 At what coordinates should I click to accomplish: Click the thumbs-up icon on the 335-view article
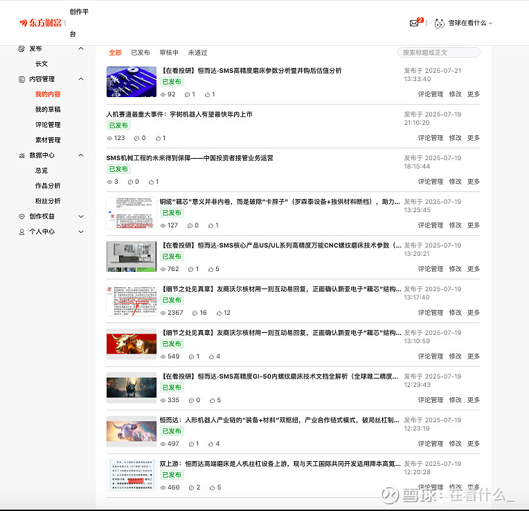[212, 401]
